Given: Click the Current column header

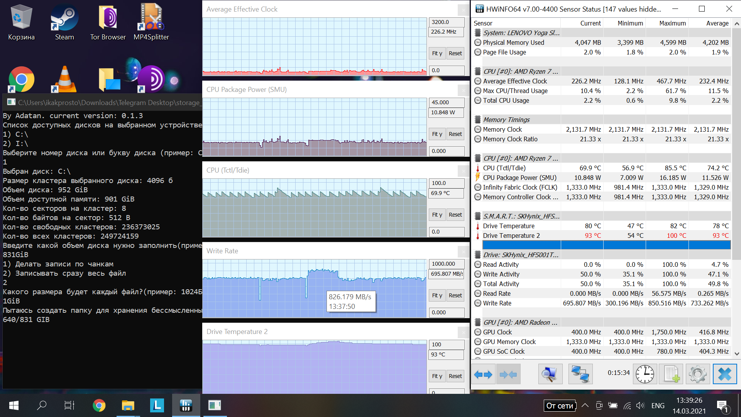Looking at the screenshot, I should tap(582, 23).
